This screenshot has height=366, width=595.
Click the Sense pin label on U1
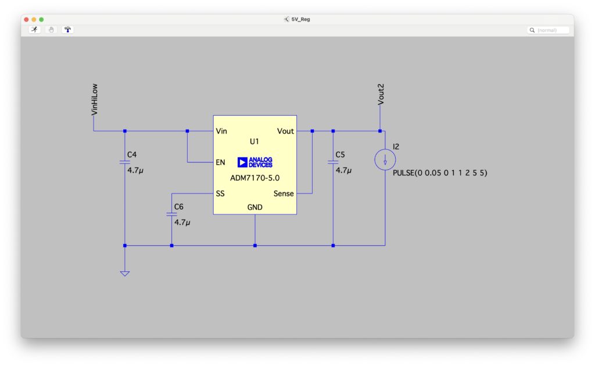[x=284, y=193]
